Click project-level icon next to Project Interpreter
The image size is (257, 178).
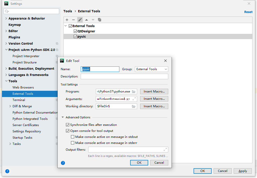(x=57, y=56)
